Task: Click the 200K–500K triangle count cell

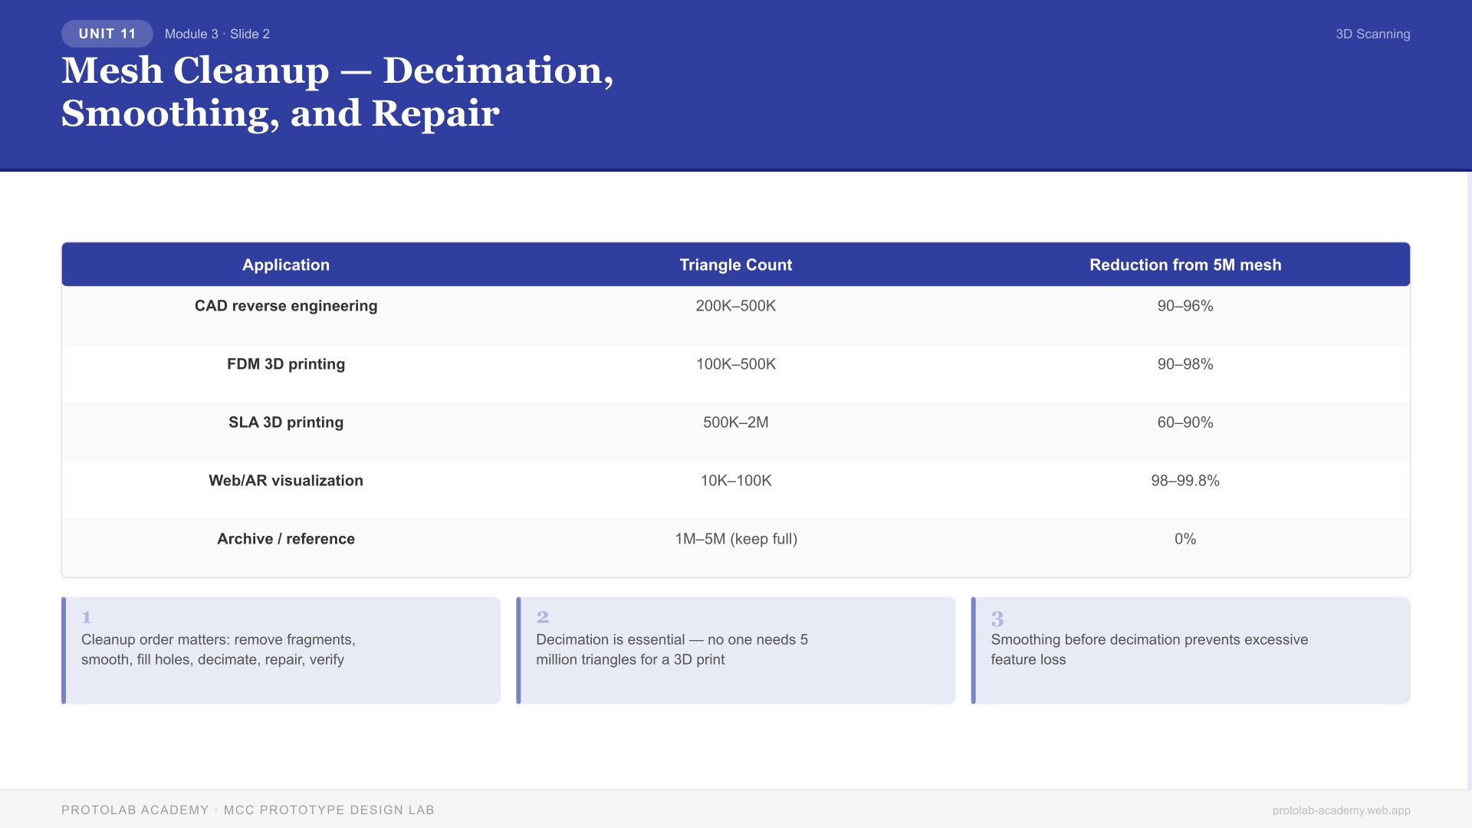Action: pos(735,306)
